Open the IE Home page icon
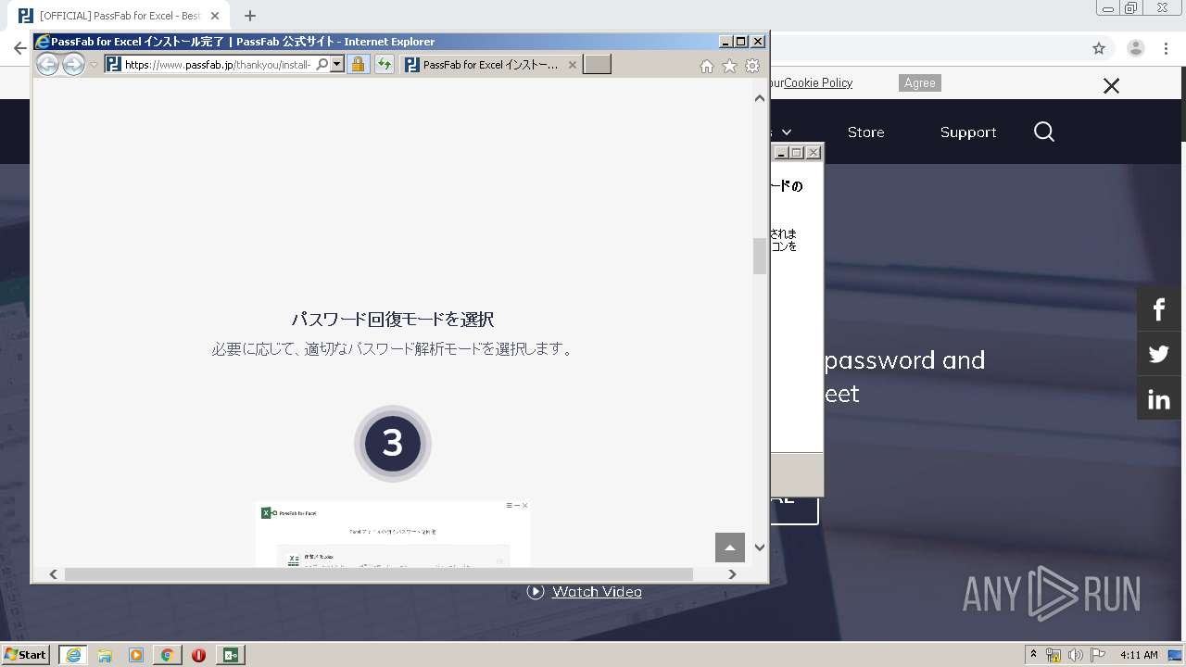This screenshot has width=1186, height=667. 707,66
